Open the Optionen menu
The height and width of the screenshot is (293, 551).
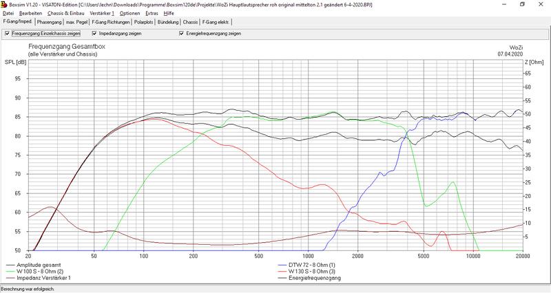coord(129,13)
